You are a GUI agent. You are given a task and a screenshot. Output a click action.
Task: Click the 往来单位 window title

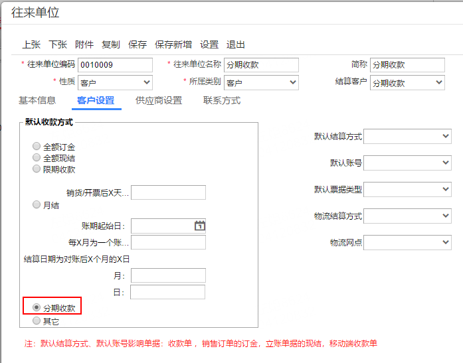[x=35, y=13]
